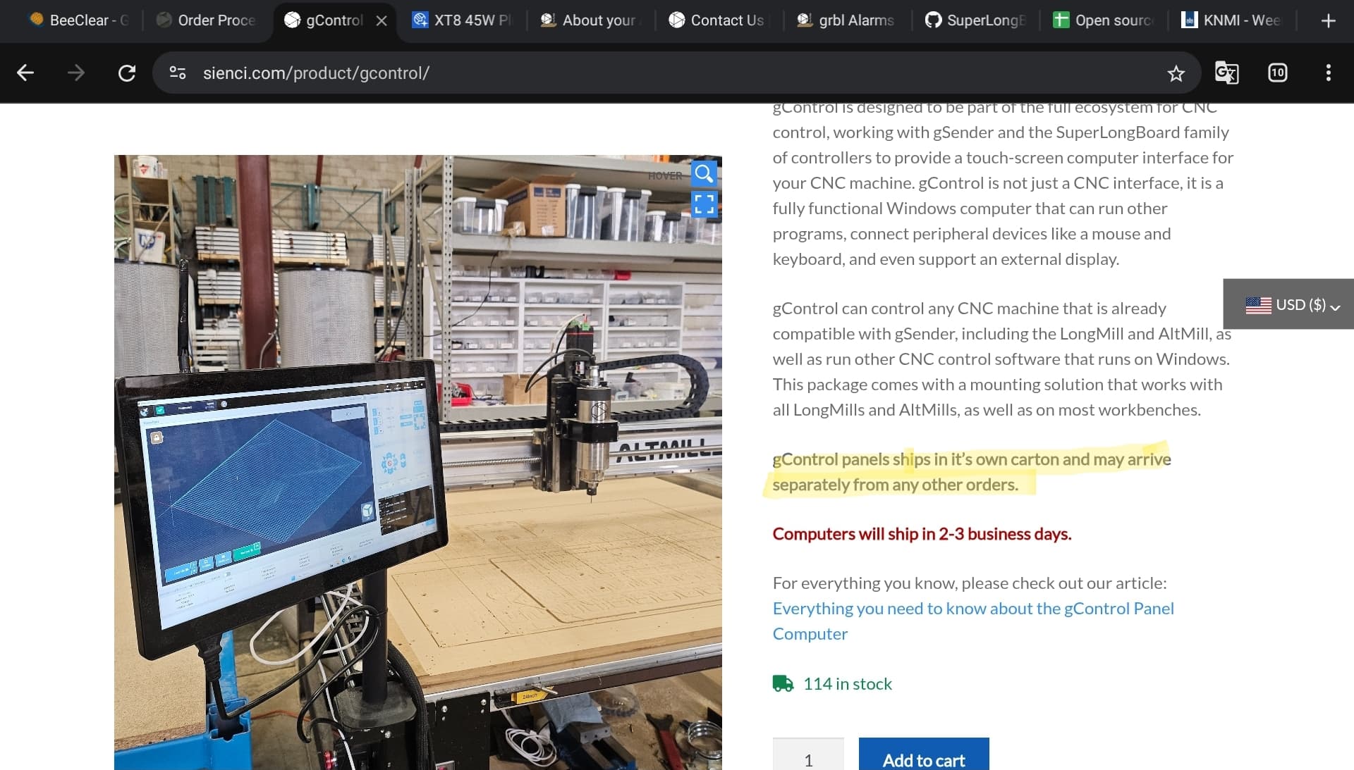Go forward to the next page
The image size is (1354, 770).
point(76,73)
